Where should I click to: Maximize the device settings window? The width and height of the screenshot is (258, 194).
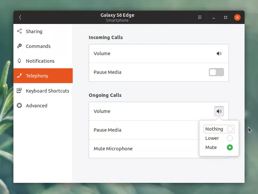click(226, 17)
